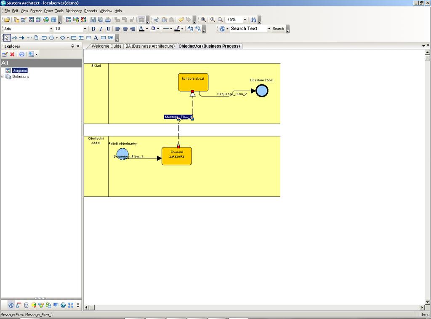Click the table grid icon in top toolbar

point(53,19)
